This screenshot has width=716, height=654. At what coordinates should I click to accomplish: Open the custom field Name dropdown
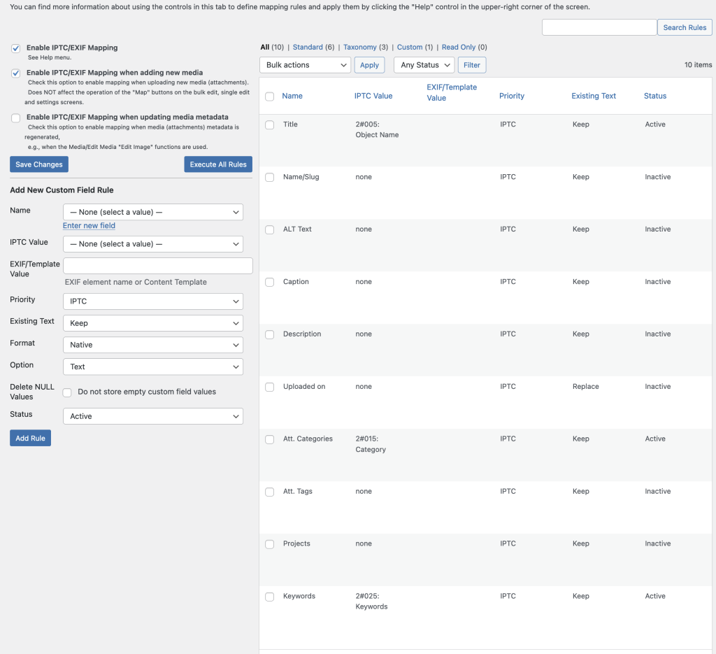tap(153, 212)
